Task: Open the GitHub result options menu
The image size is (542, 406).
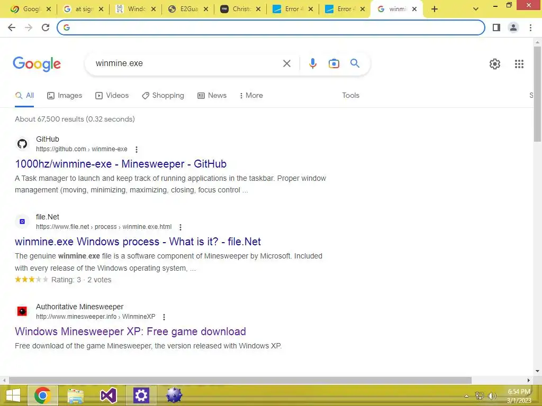Action: click(x=137, y=150)
